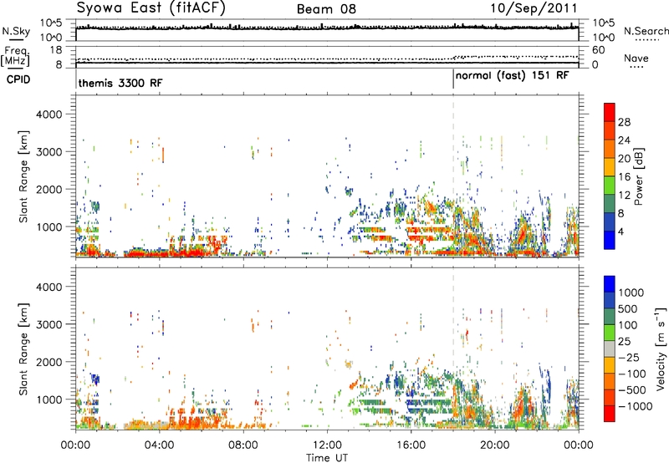Screen dimensions: 669x463
Task: Pick the gray segment of the Velocity color bar
Action: coord(610,349)
